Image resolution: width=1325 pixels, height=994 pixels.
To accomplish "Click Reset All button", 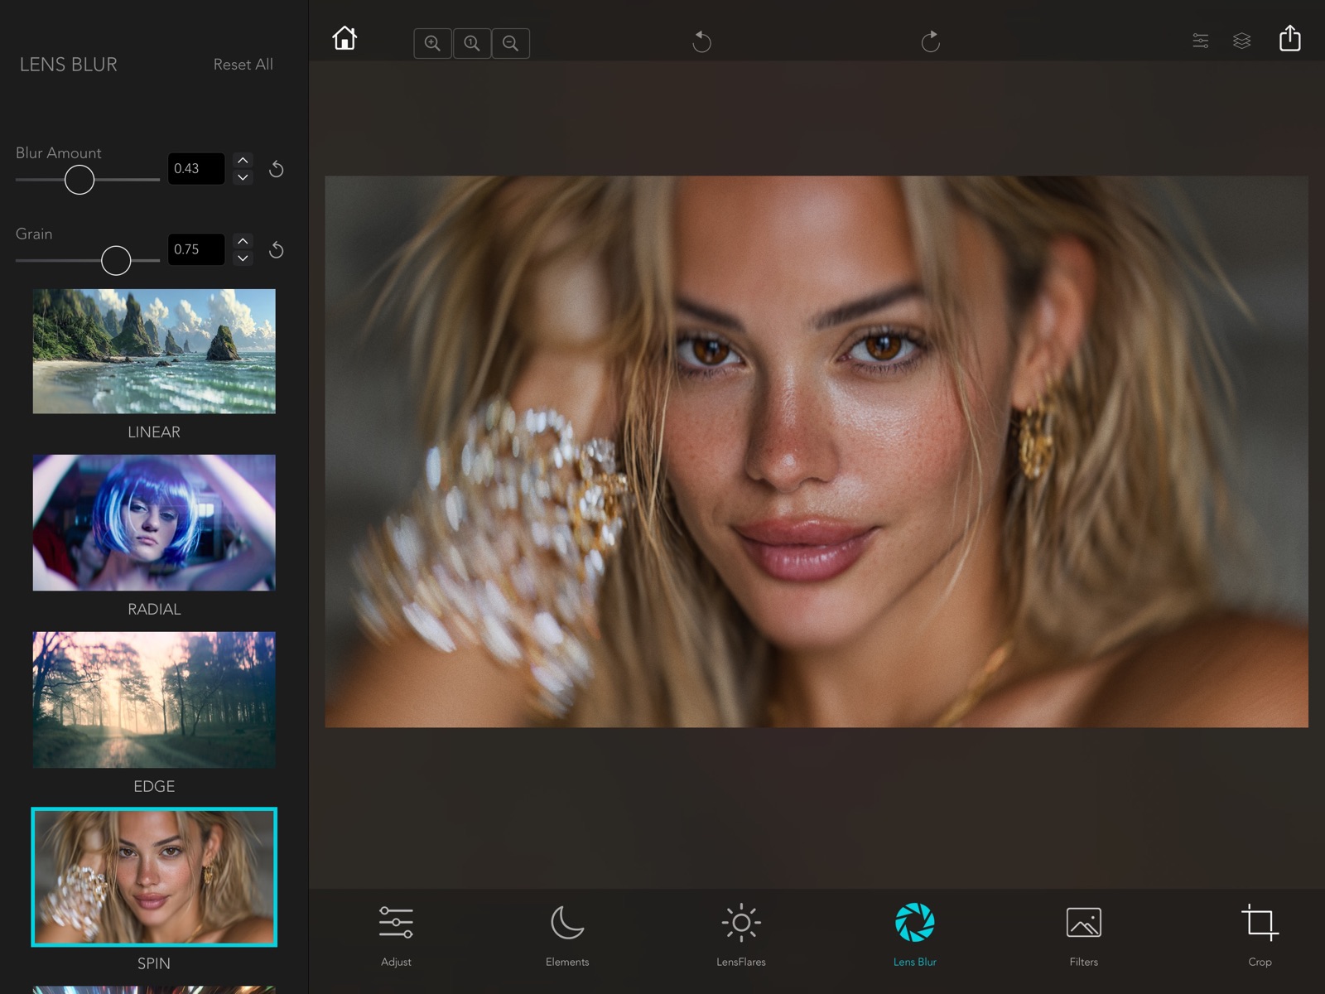I will coord(243,65).
